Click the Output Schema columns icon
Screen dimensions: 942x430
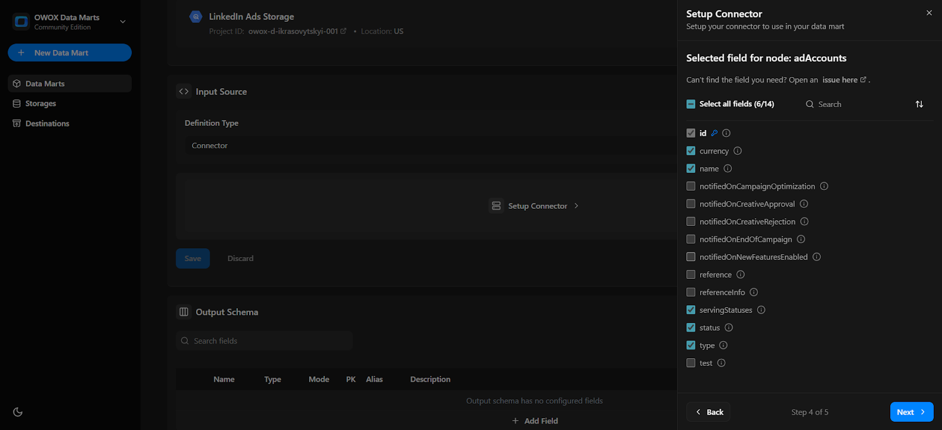pos(184,312)
